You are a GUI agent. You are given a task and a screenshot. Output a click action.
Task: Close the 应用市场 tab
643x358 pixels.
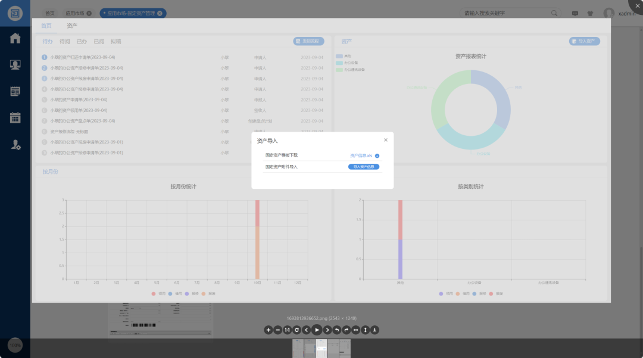point(89,13)
